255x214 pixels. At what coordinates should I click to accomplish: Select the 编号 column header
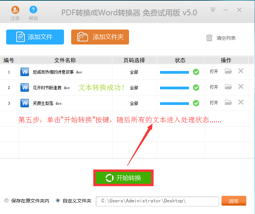9,60
